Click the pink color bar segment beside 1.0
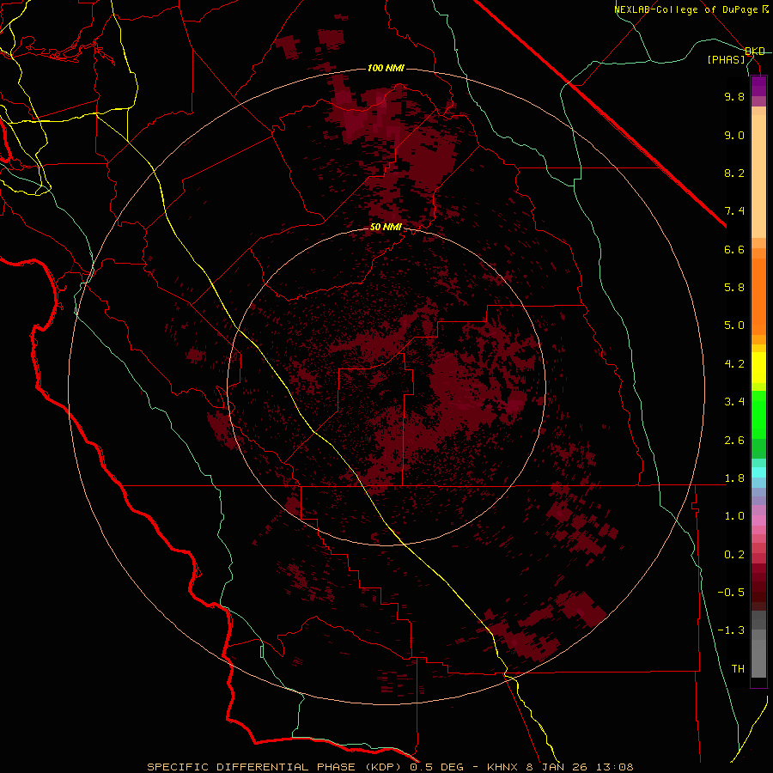The height and width of the screenshot is (773, 773). click(x=758, y=520)
